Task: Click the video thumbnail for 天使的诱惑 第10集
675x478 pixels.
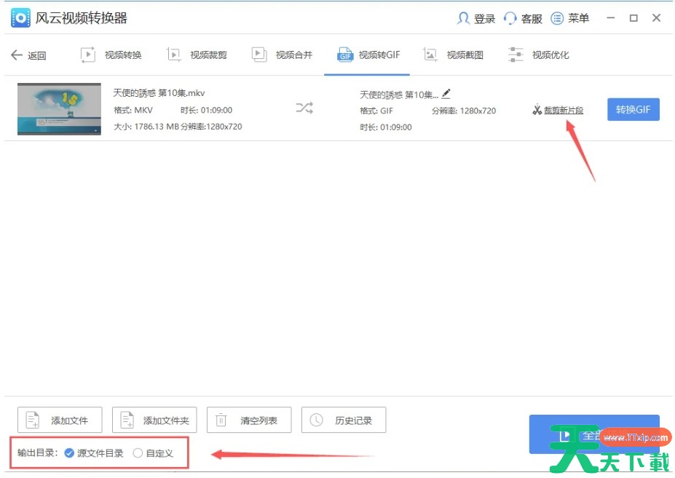Action: pos(58,108)
